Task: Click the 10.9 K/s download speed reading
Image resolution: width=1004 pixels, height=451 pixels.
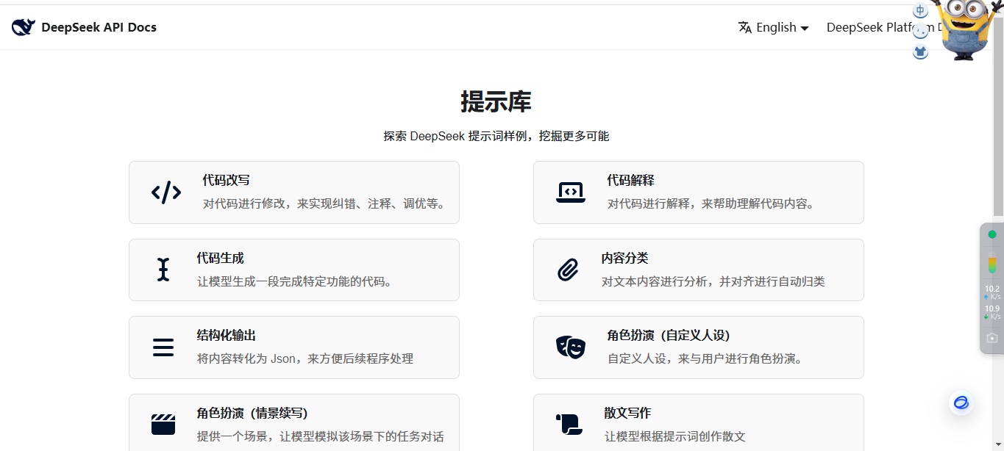Action: click(991, 312)
